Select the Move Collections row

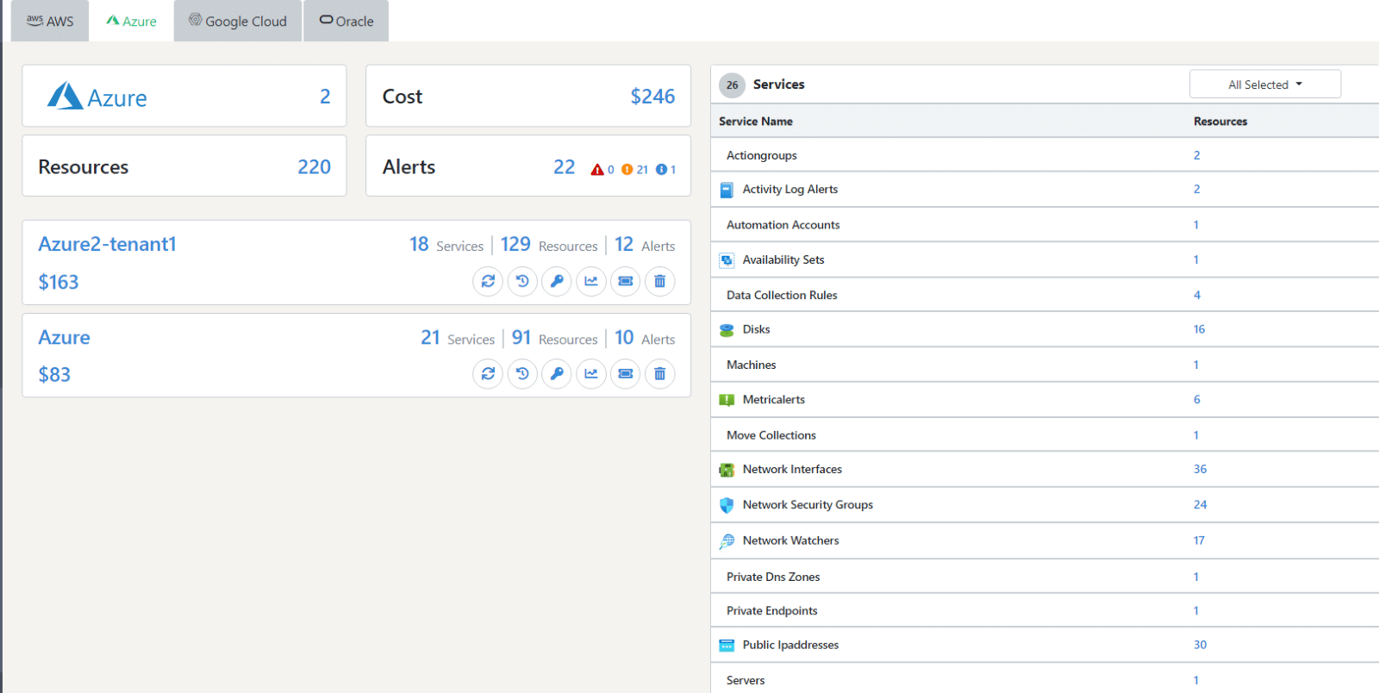(x=1045, y=435)
